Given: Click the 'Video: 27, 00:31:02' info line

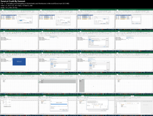Looking at the screenshot, I should [16, 6].
